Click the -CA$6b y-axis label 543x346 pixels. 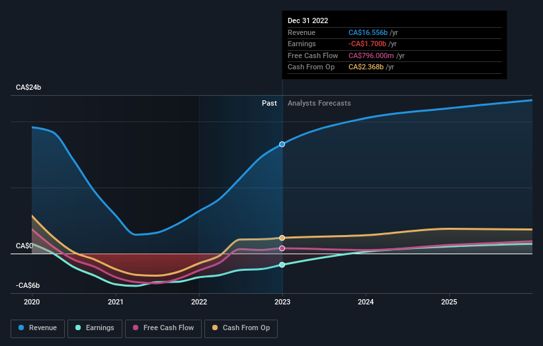coord(28,285)
